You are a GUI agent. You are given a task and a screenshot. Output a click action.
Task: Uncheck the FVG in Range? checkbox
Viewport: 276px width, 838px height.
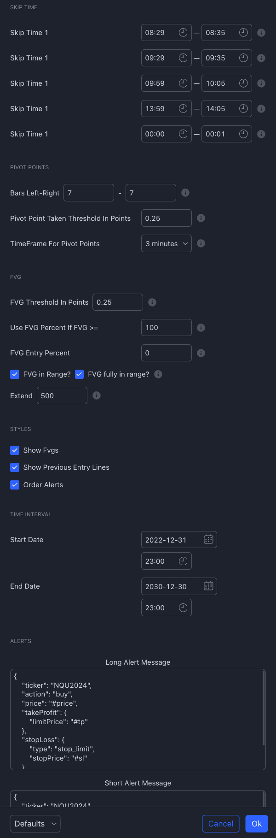pyautogui.click(x=15, y=374)
